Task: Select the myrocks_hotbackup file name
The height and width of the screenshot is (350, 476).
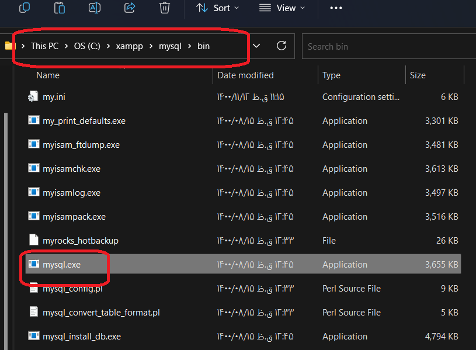Action: (81, 241)
